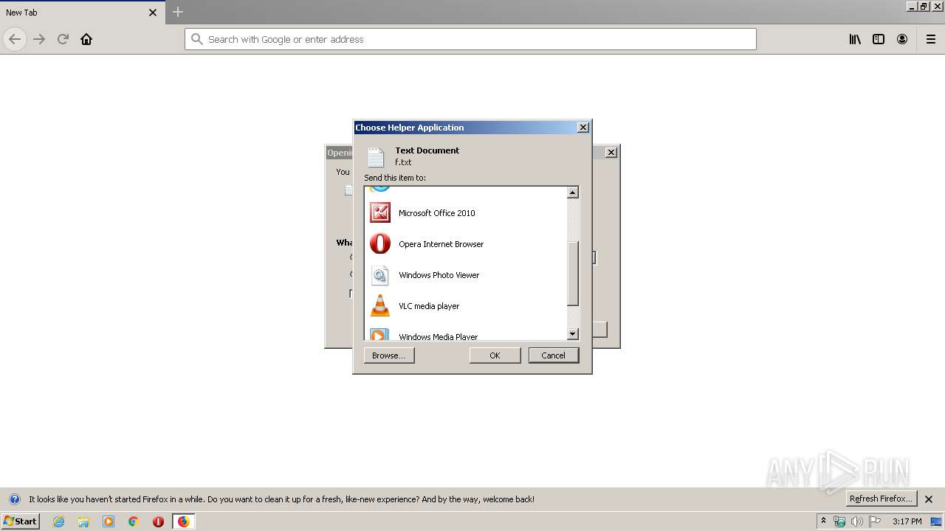The width and height of the screenshot is (945, 531).
Task: Show hidden tray icons arrow
Action: point(823,521)
